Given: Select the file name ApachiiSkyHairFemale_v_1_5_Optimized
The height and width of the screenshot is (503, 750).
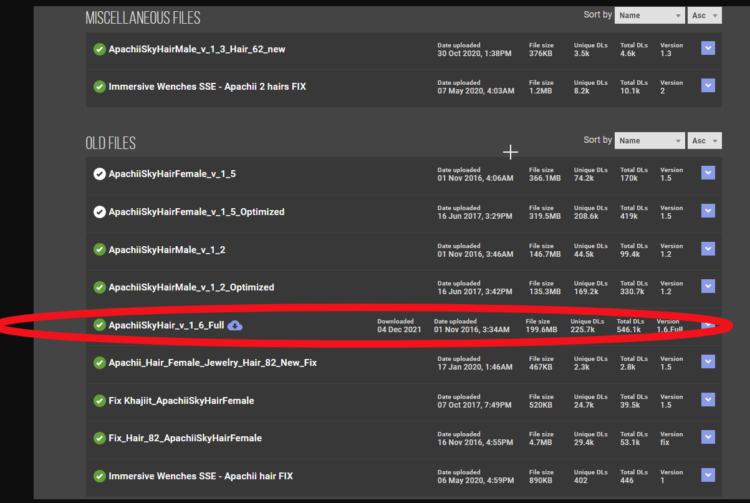Looking at the screenshot, I should 196,212.
